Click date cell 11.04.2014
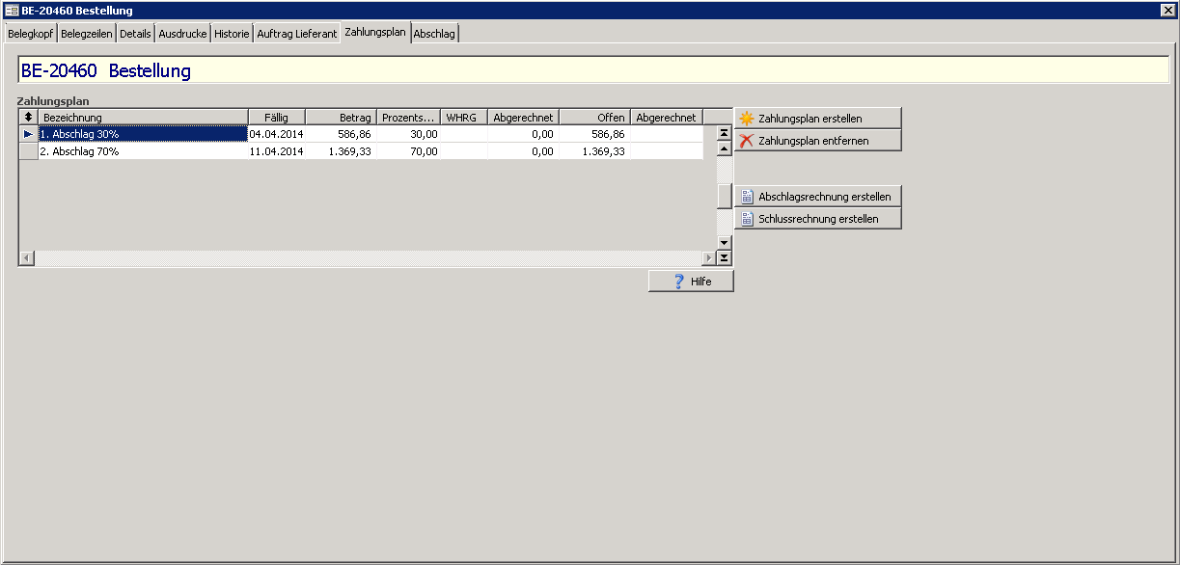The width and height of the screenshot is (1180, 565). [x=277, y=151]
